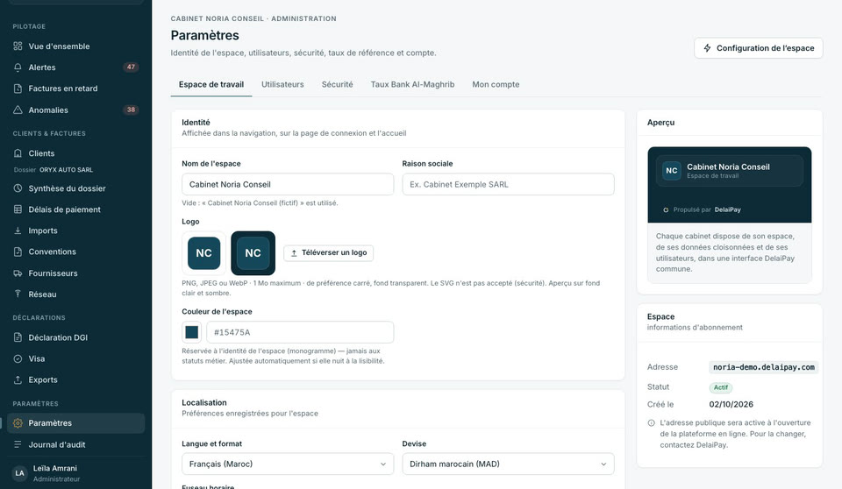842x489 pixels.
Task: Click the 02/10/2026 creation date
Action: click(x=731, y=404)
